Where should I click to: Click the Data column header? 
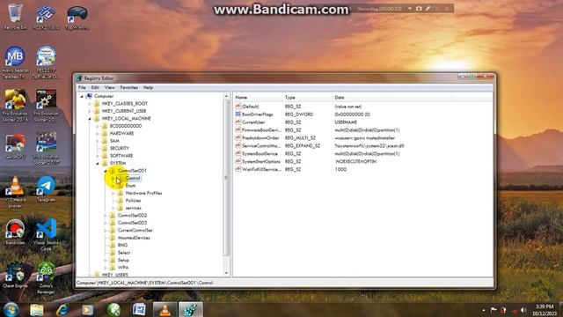click(391, 98)
